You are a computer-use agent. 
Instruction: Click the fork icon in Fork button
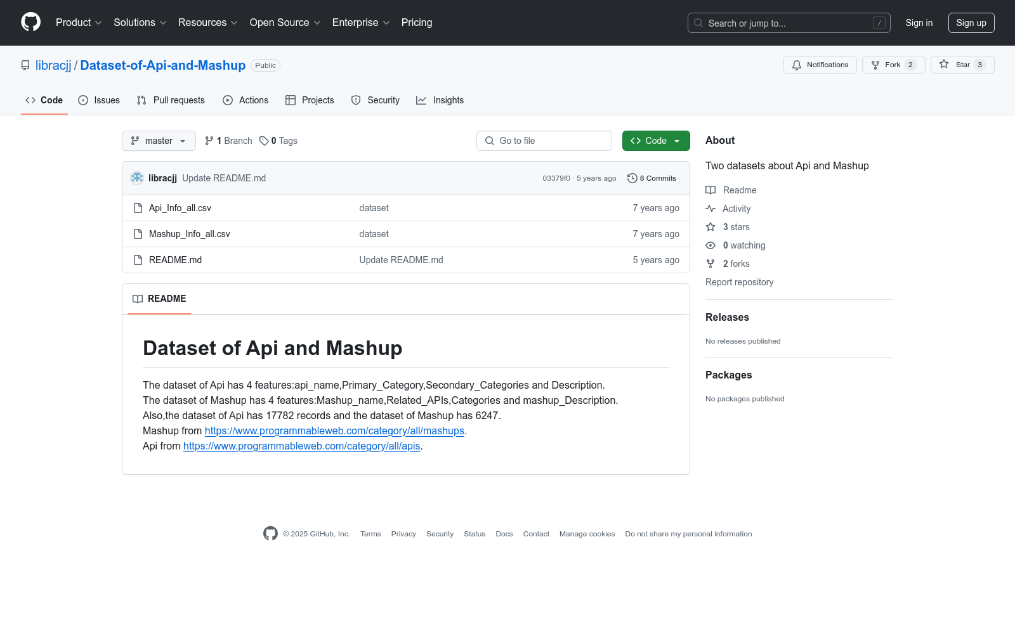tap(875, 65)
